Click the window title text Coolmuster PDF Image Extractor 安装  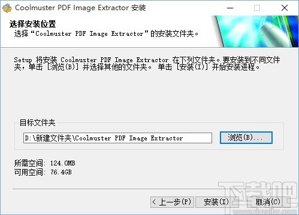[80, 8]
